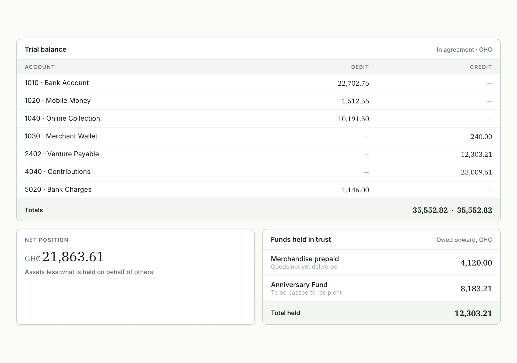Viewport: 517px width, 363px height.
Task: Click the CREDIT column header
Action: (x=481, y=67)
